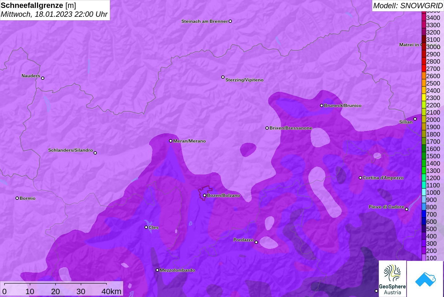
Task: Select the Schlanders/Silandro marker dot
Action: pyautogui.click(x=95, y=153)
